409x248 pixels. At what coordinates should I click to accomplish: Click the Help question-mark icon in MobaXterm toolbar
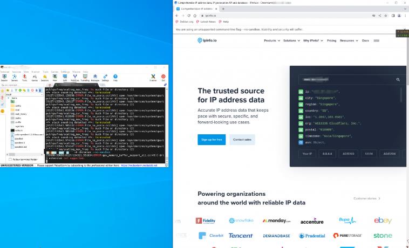[115, 78]
